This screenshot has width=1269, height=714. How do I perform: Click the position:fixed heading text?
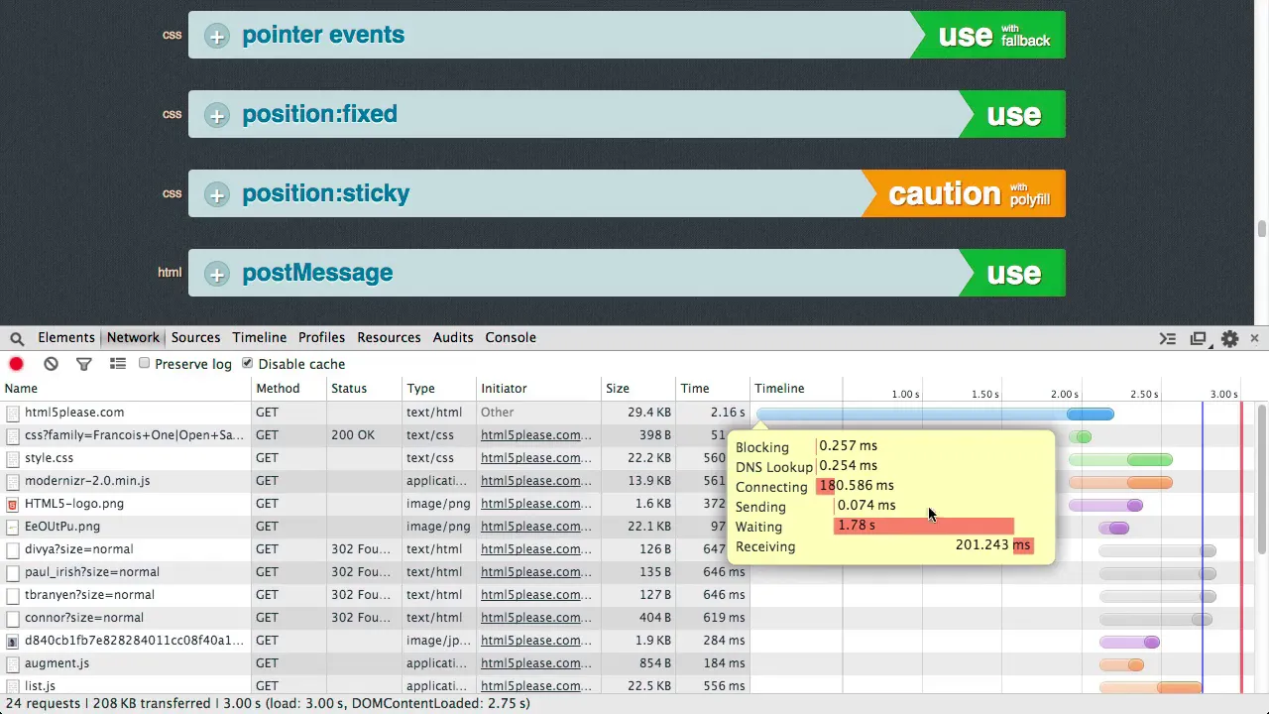319,114
